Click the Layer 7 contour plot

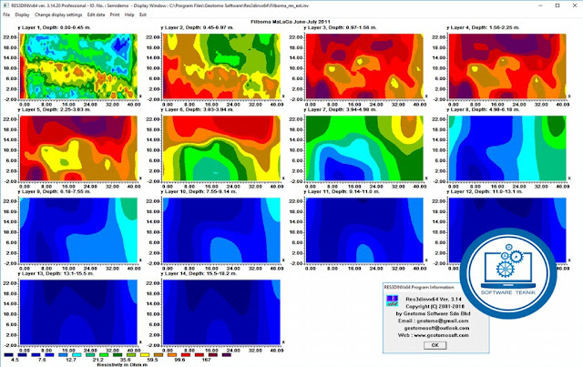(x=364, y=148)
